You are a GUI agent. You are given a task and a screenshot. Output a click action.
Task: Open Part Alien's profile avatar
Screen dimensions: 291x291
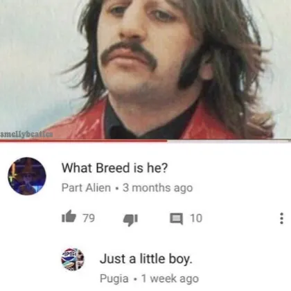click(27, 176)
